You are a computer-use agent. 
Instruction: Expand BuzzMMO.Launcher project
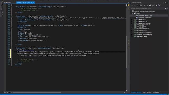132,28
